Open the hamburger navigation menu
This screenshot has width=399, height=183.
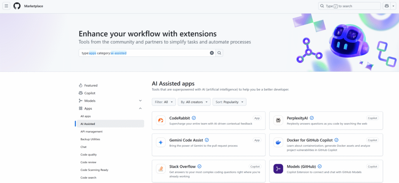click(x=7, y=6)
